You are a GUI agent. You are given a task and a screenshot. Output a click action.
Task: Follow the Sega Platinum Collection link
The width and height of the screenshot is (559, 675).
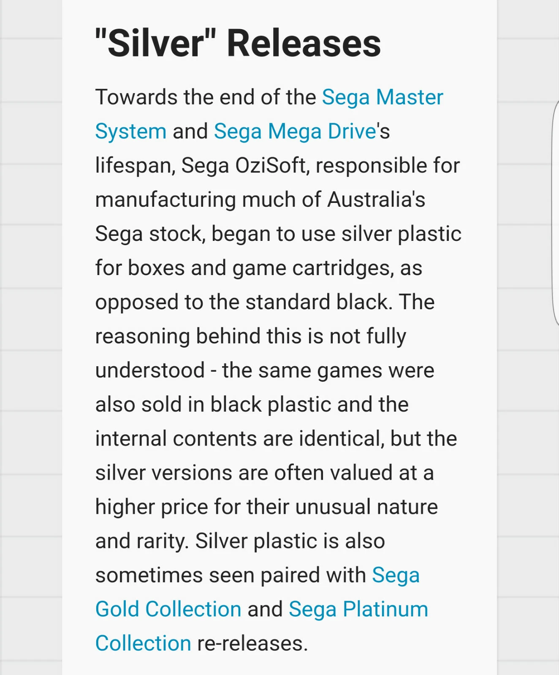358,610
